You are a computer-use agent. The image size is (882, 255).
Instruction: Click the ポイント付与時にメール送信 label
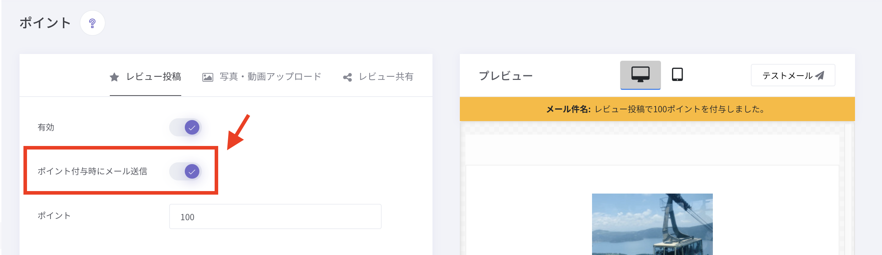coord(92,172)
